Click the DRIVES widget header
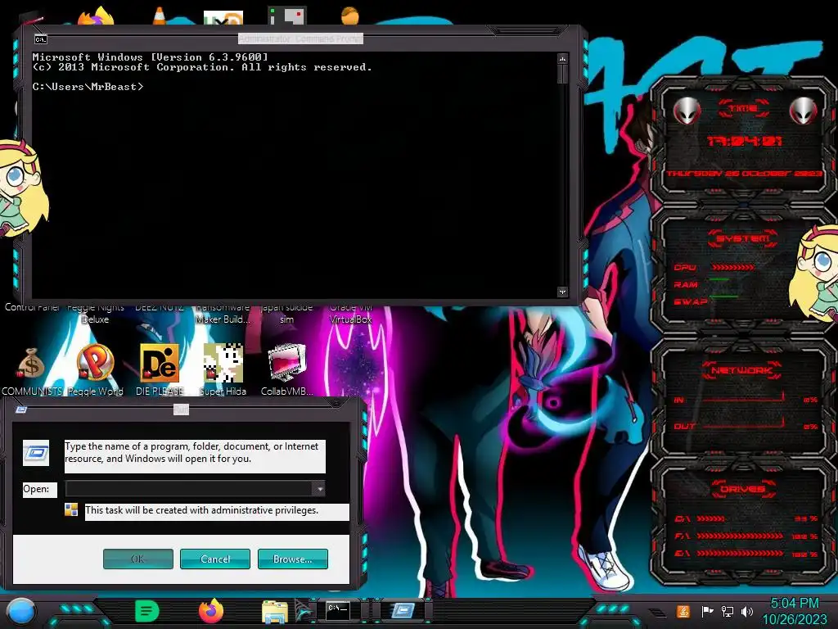 coord(742,489)
